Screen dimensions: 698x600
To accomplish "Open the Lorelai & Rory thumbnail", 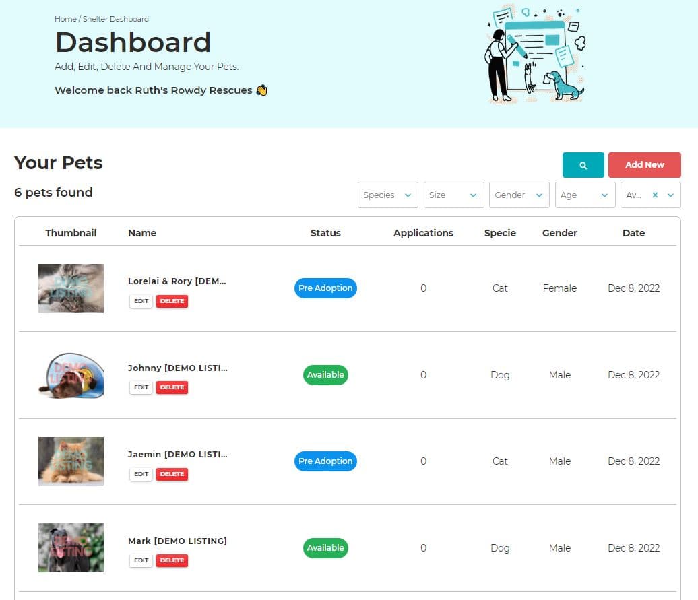I will click(71, 288).
